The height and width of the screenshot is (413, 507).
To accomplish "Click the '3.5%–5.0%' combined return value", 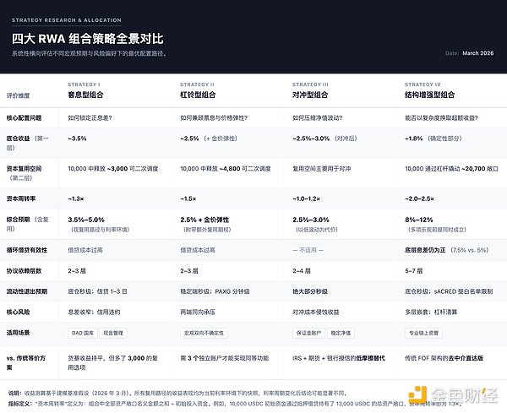I will pyautogui.click(x=86, y=220).
